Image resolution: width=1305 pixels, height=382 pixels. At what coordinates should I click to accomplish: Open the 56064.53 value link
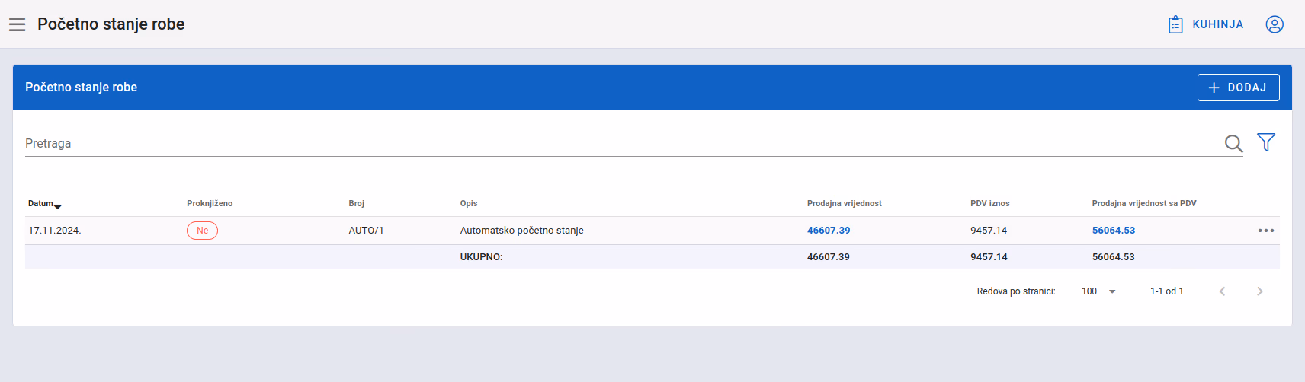coord(1114,231)
